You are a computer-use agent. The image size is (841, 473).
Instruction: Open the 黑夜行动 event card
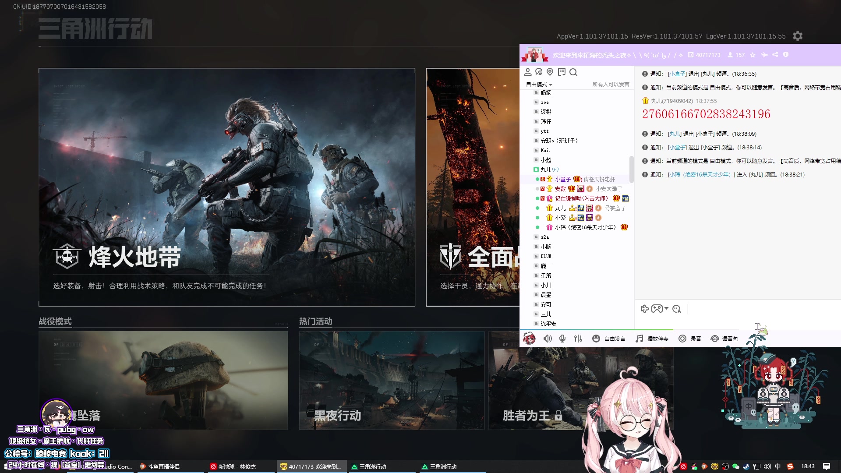[x=392, y=381]
